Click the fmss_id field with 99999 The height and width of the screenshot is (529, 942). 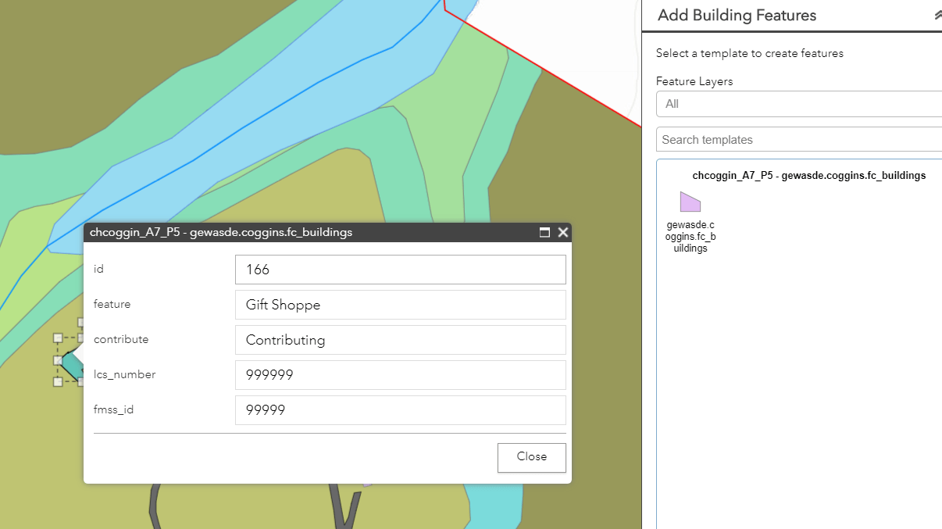click(400, 410)
